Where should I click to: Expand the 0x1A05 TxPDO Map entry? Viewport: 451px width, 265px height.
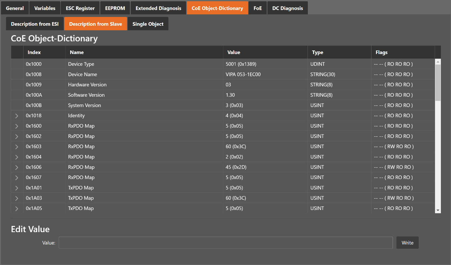coord(17,208)
